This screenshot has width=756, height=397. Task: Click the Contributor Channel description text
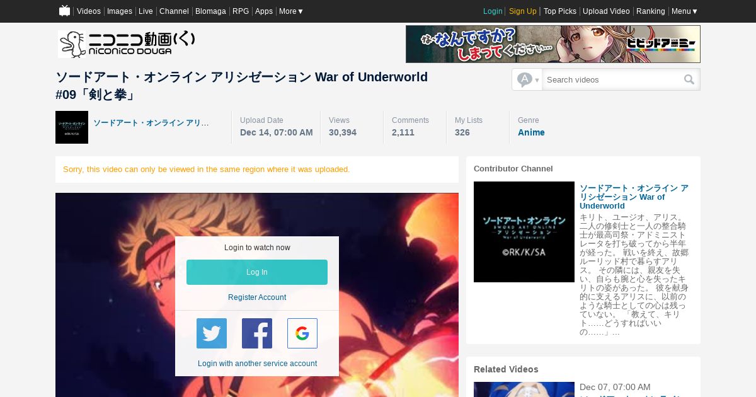(x=634, y=274)
